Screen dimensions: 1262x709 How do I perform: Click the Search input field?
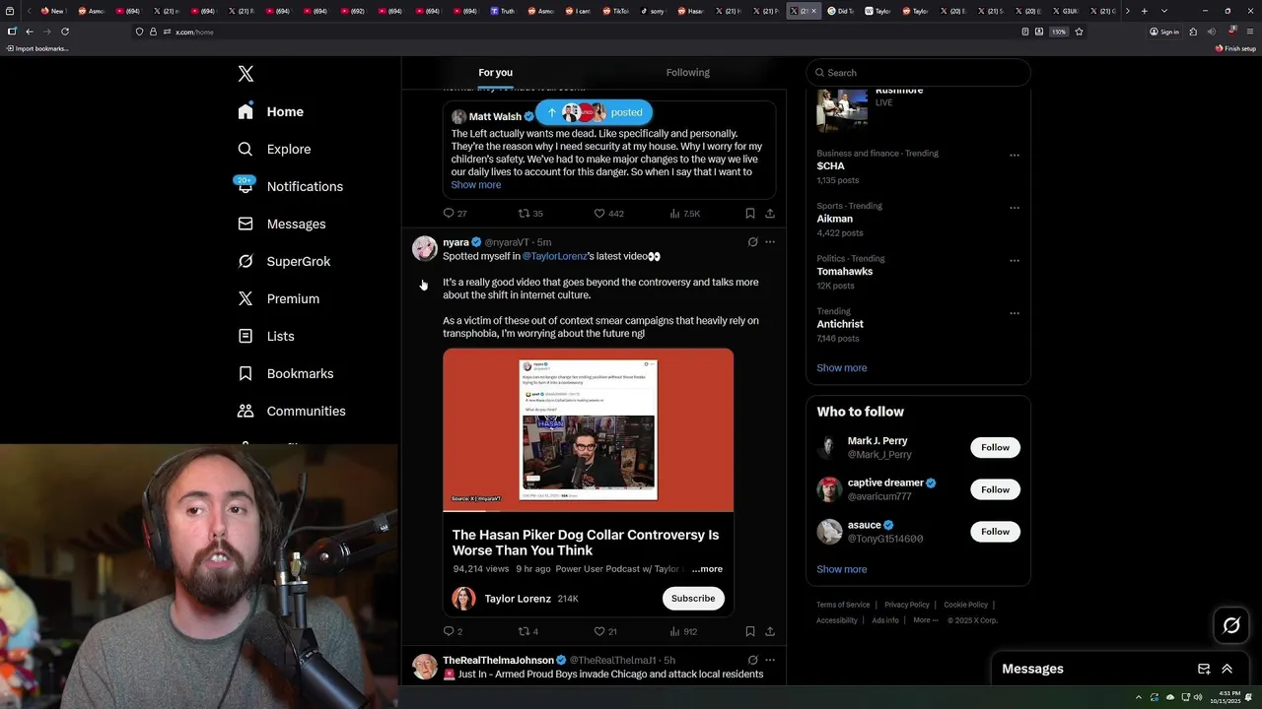point(918,72)
